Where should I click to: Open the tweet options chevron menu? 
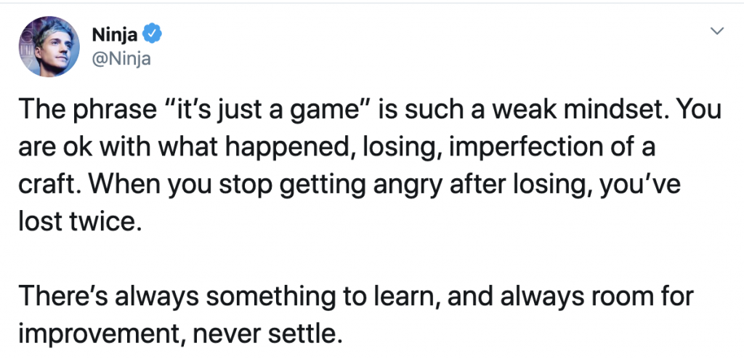click(716, 32)
